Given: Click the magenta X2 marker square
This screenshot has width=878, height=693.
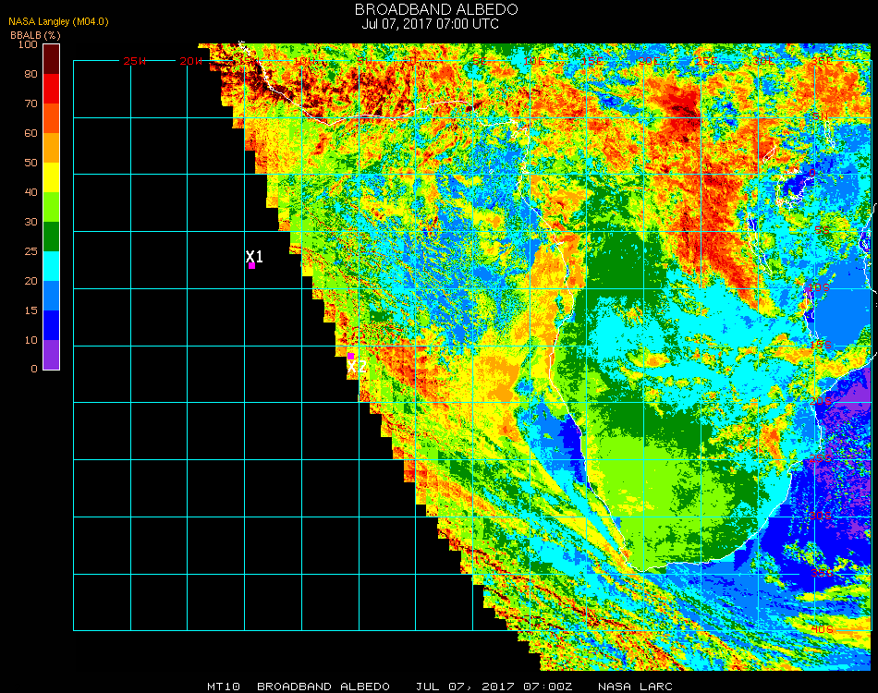Looking at the screenshot, I should 350,356.
